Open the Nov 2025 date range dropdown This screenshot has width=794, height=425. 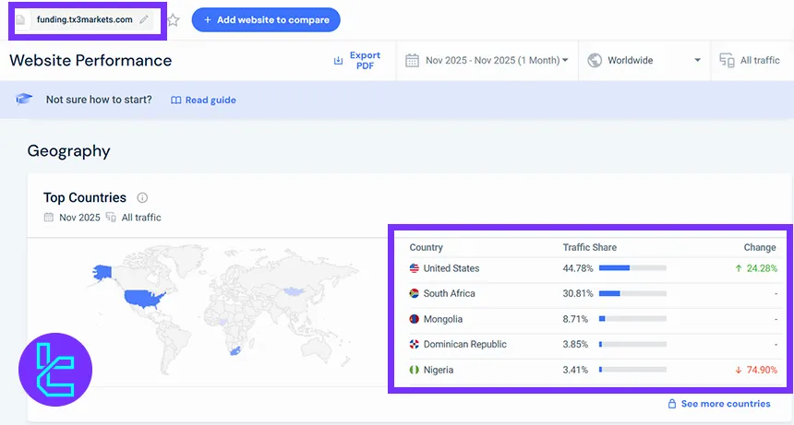(487, 61)
